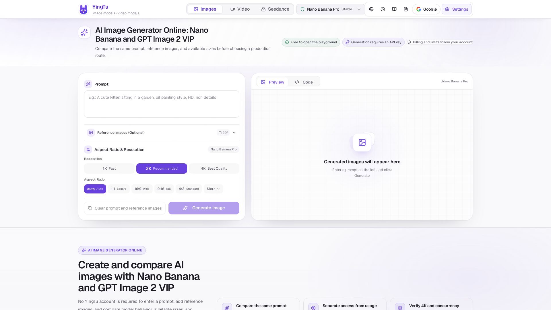
Task: Click the magic wand Prompt icon
Action: 88,84
